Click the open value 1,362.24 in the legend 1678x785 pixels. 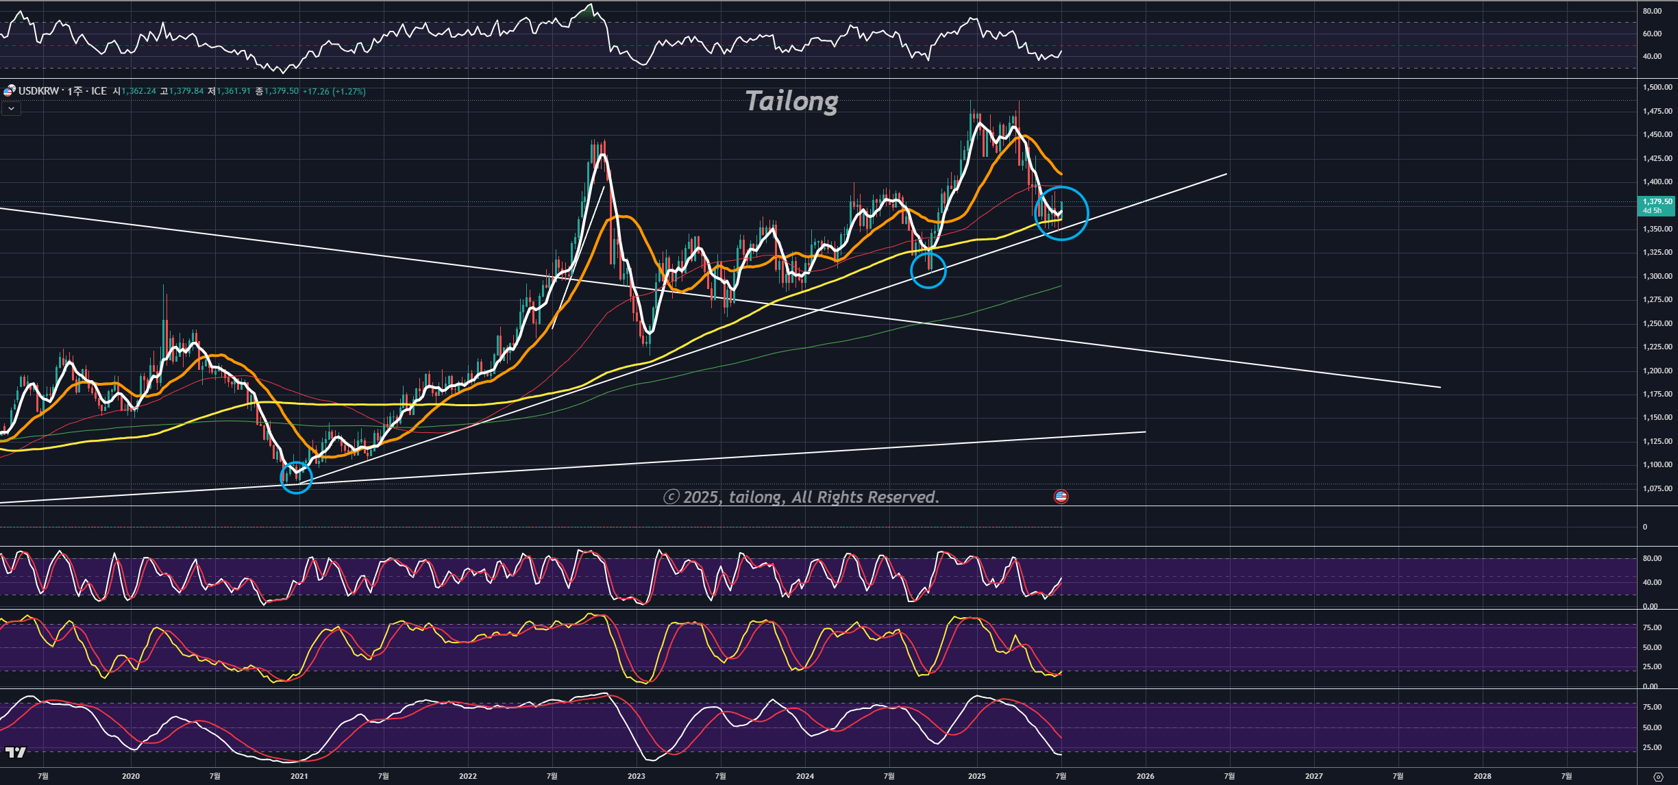(x=139, y=91)
